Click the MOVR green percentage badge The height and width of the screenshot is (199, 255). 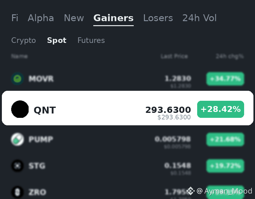click(225, 79)
